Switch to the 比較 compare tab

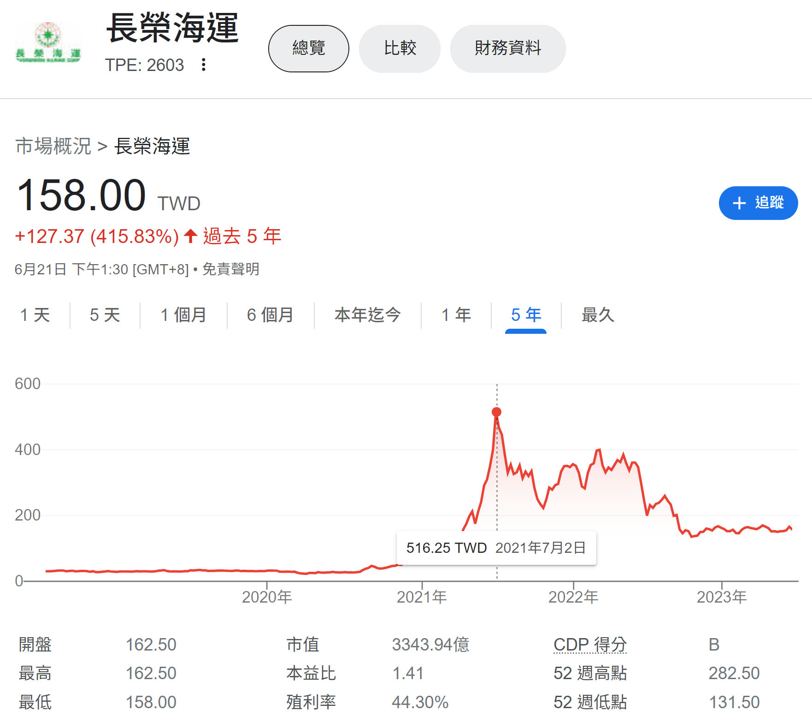tap(400, 48)
